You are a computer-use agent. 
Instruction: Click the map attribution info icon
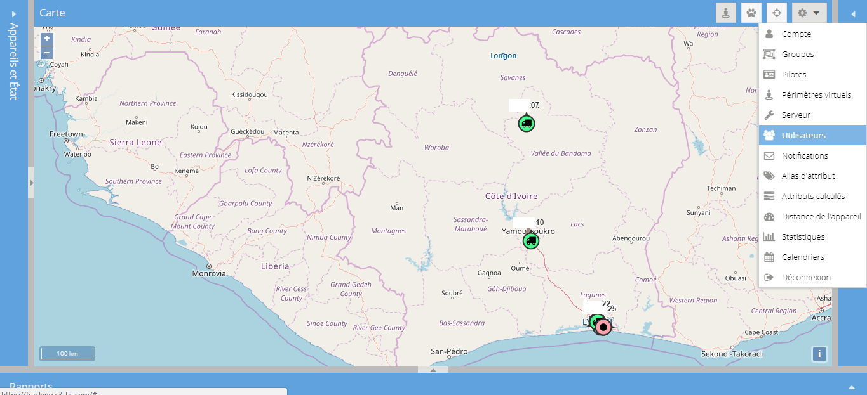819,354
